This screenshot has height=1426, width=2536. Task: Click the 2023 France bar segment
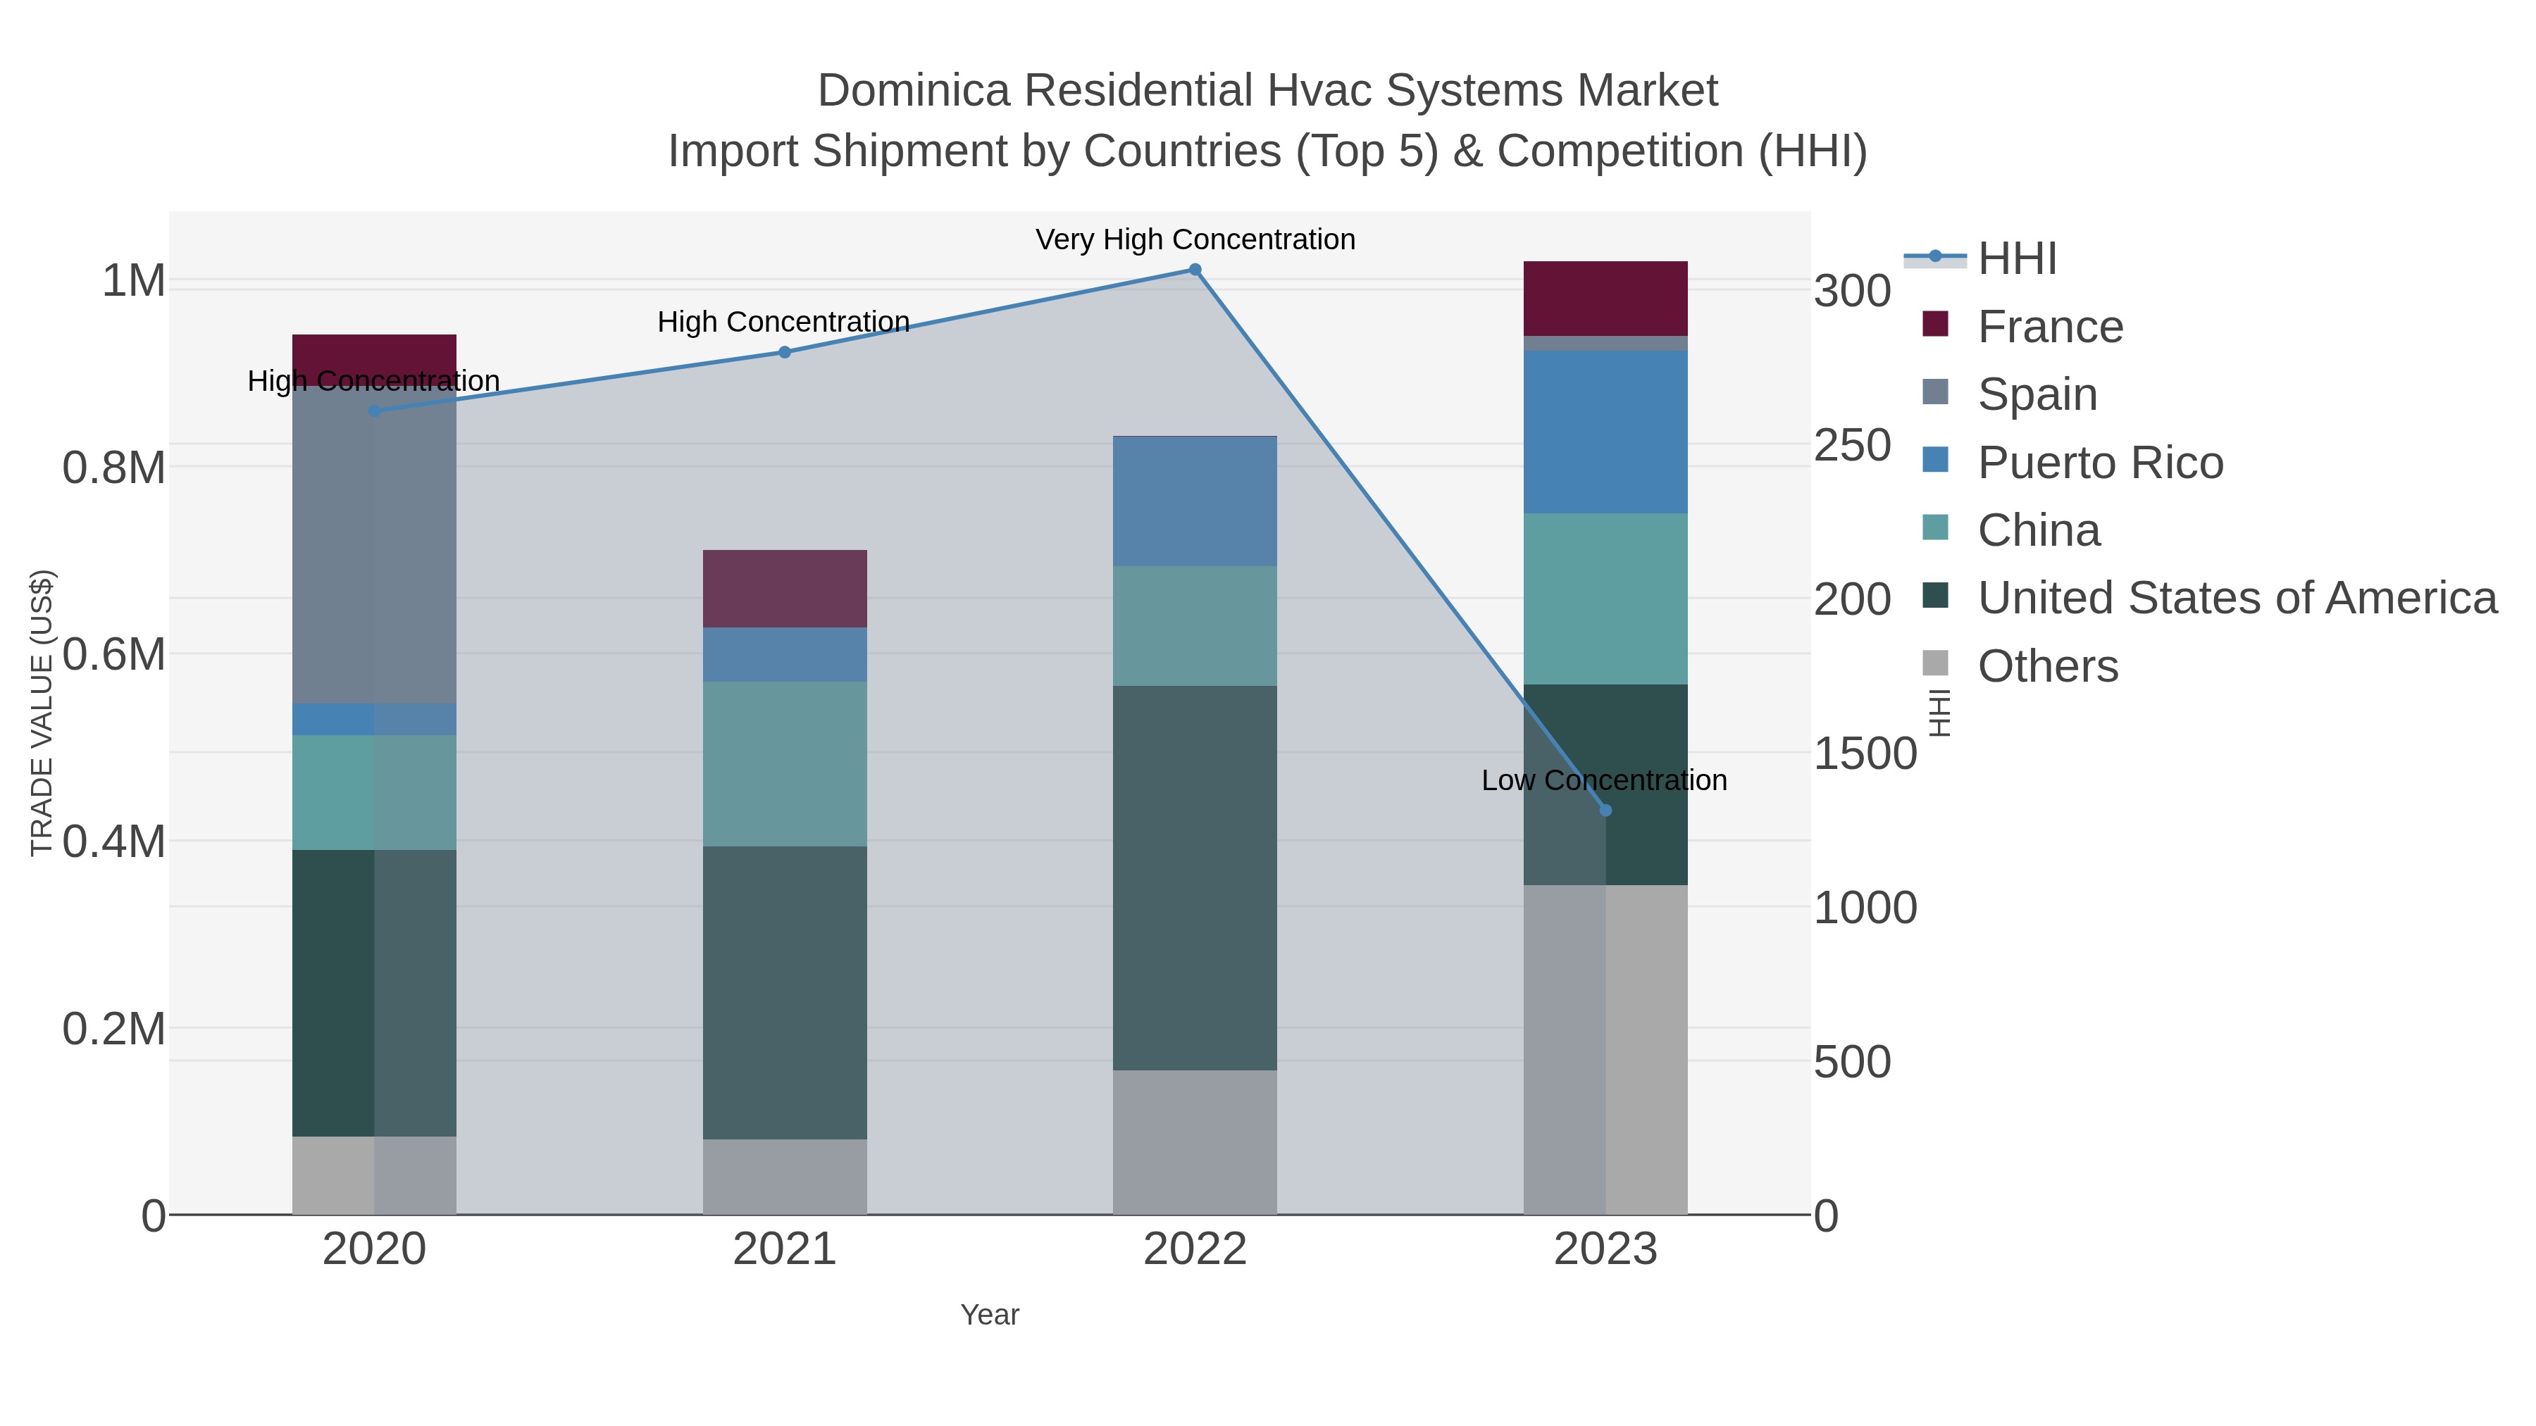[1605, 298]
